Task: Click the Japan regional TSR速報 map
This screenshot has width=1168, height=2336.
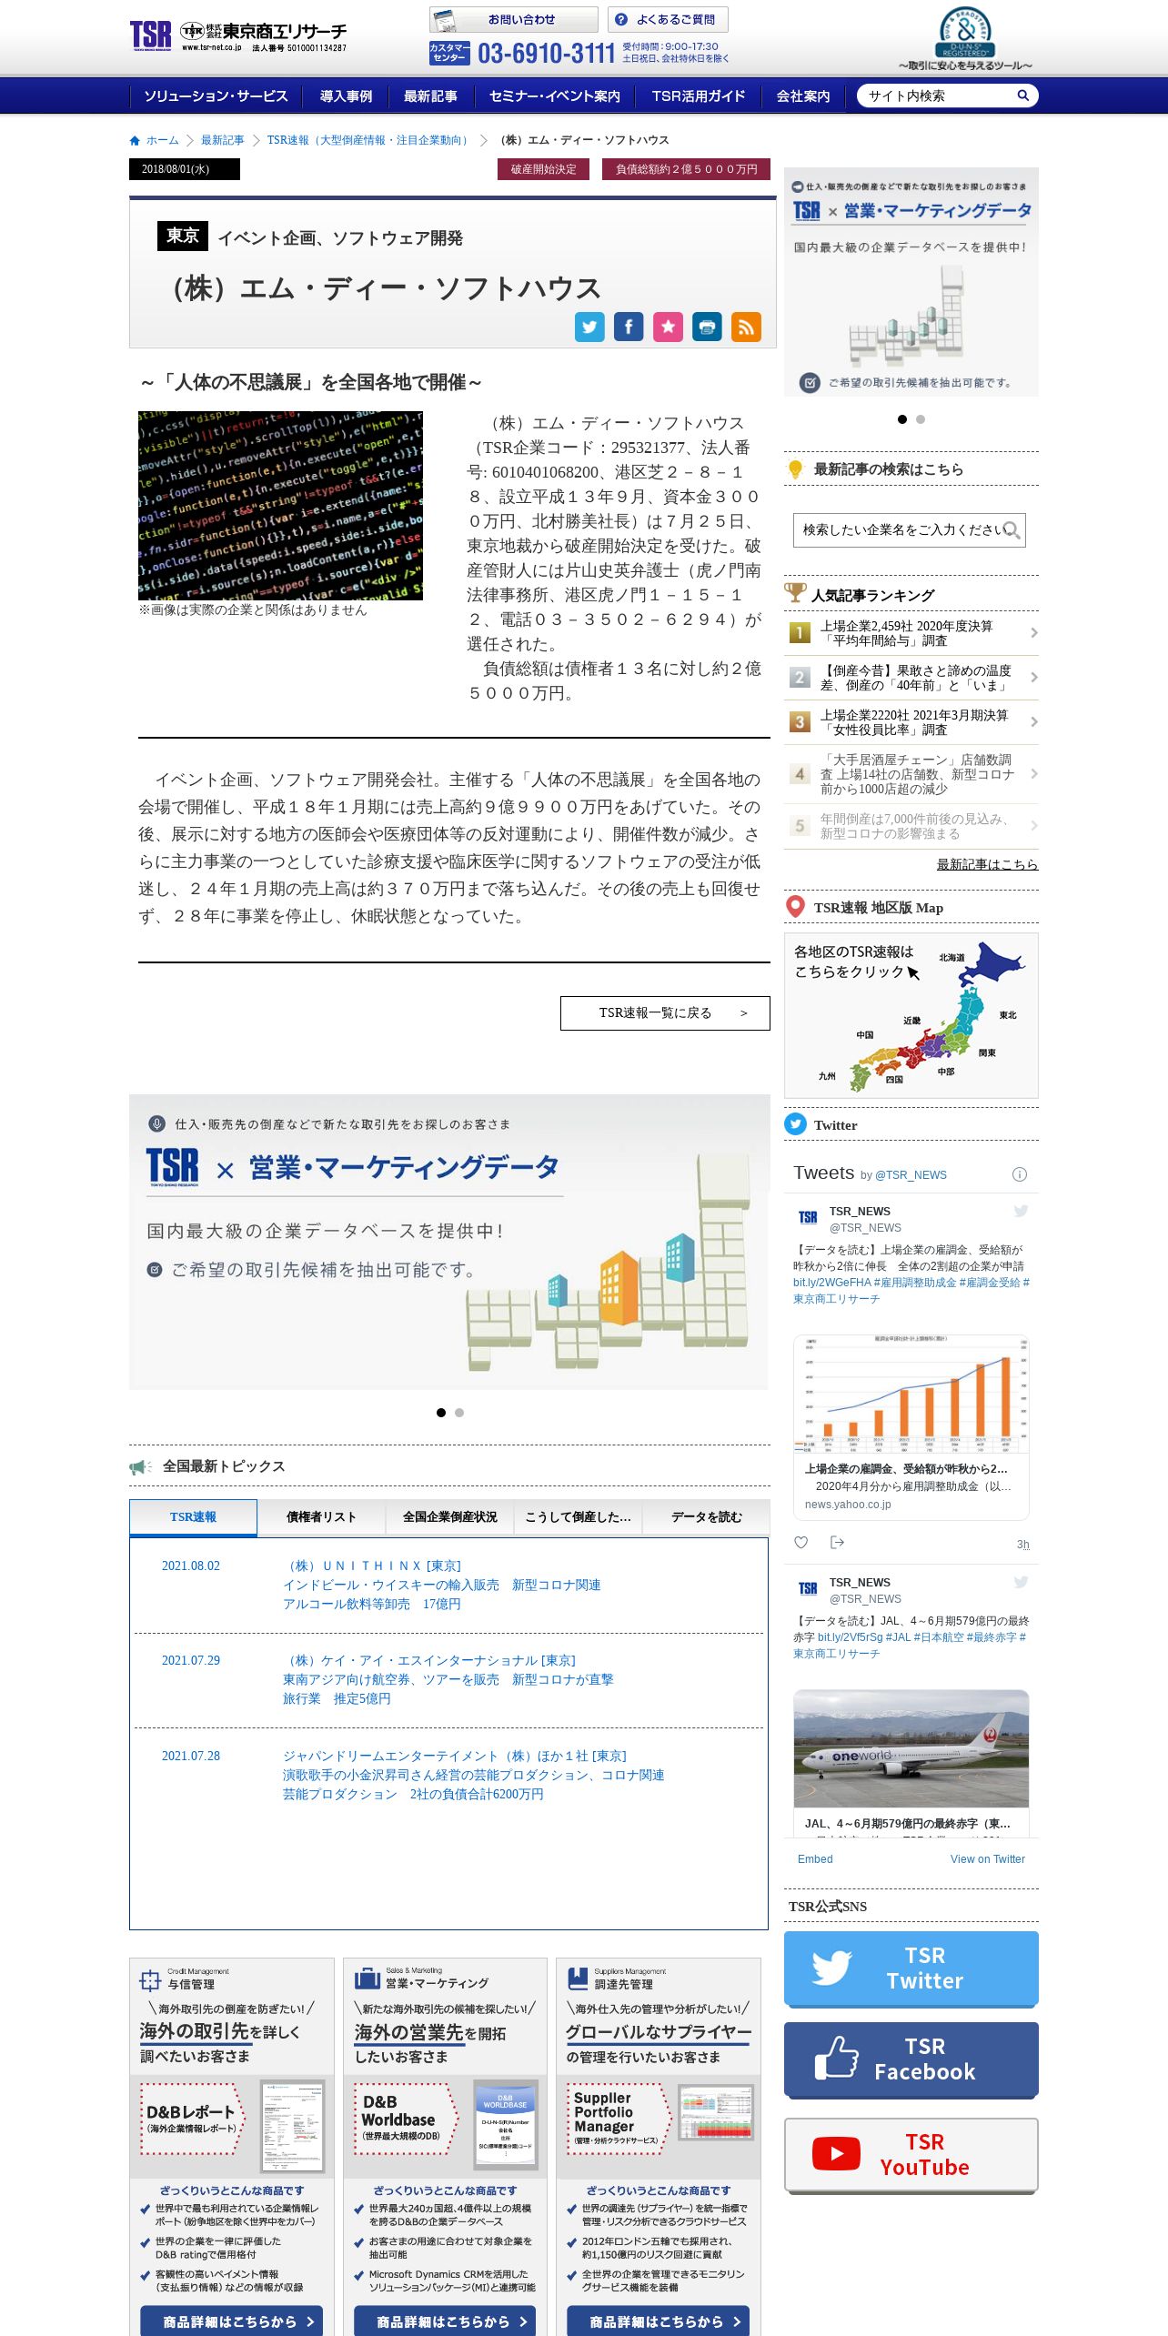Action: [x=911, y=1015]
